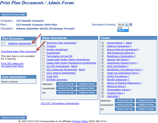The image size is (158, 123).
Task: Select the Termination Kit non MP checkbox
Action: [x=43, y=56]
